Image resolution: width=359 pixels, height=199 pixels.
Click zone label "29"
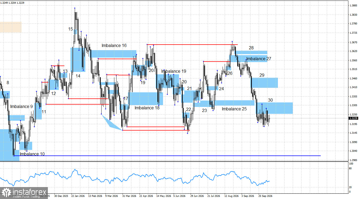point(262,75)
